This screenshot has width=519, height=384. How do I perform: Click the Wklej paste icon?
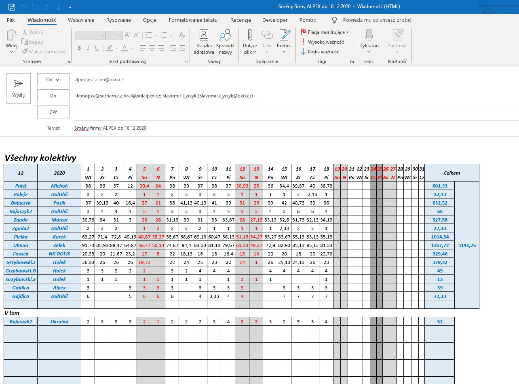(11, 36)
